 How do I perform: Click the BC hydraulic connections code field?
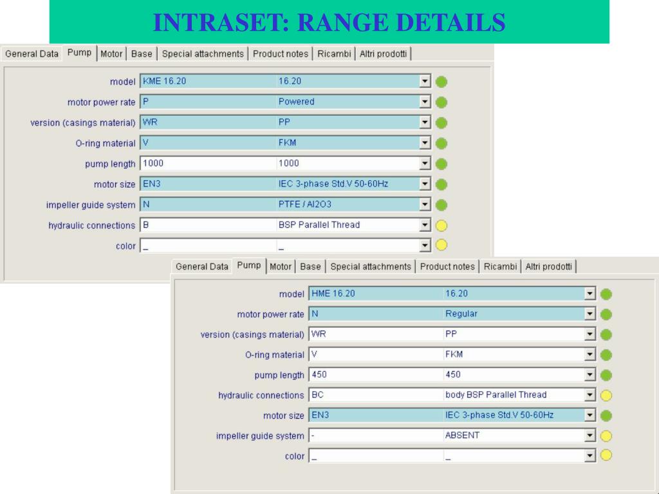376,395
